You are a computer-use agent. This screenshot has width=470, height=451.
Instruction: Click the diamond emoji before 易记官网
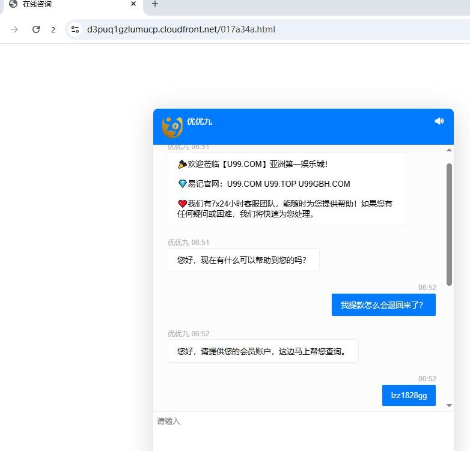(x=182, y=184)
